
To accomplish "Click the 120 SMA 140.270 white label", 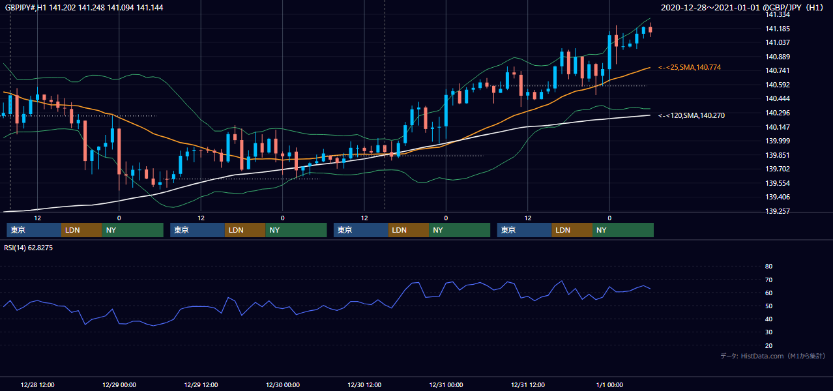I will tap(692, 115).
